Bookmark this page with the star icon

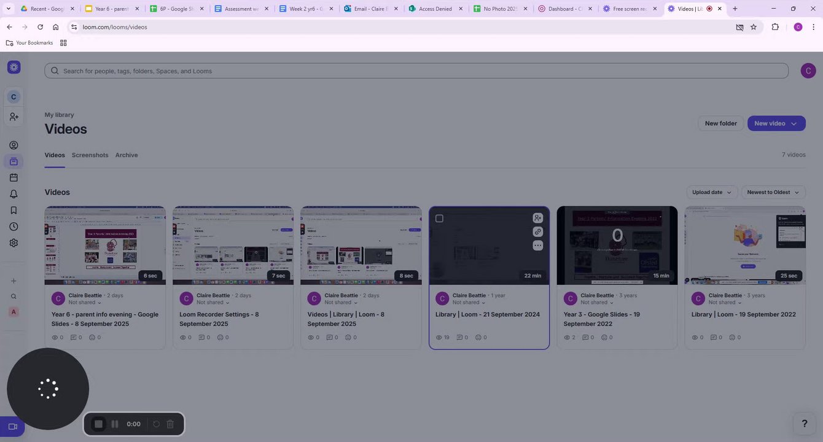point(754,27)
